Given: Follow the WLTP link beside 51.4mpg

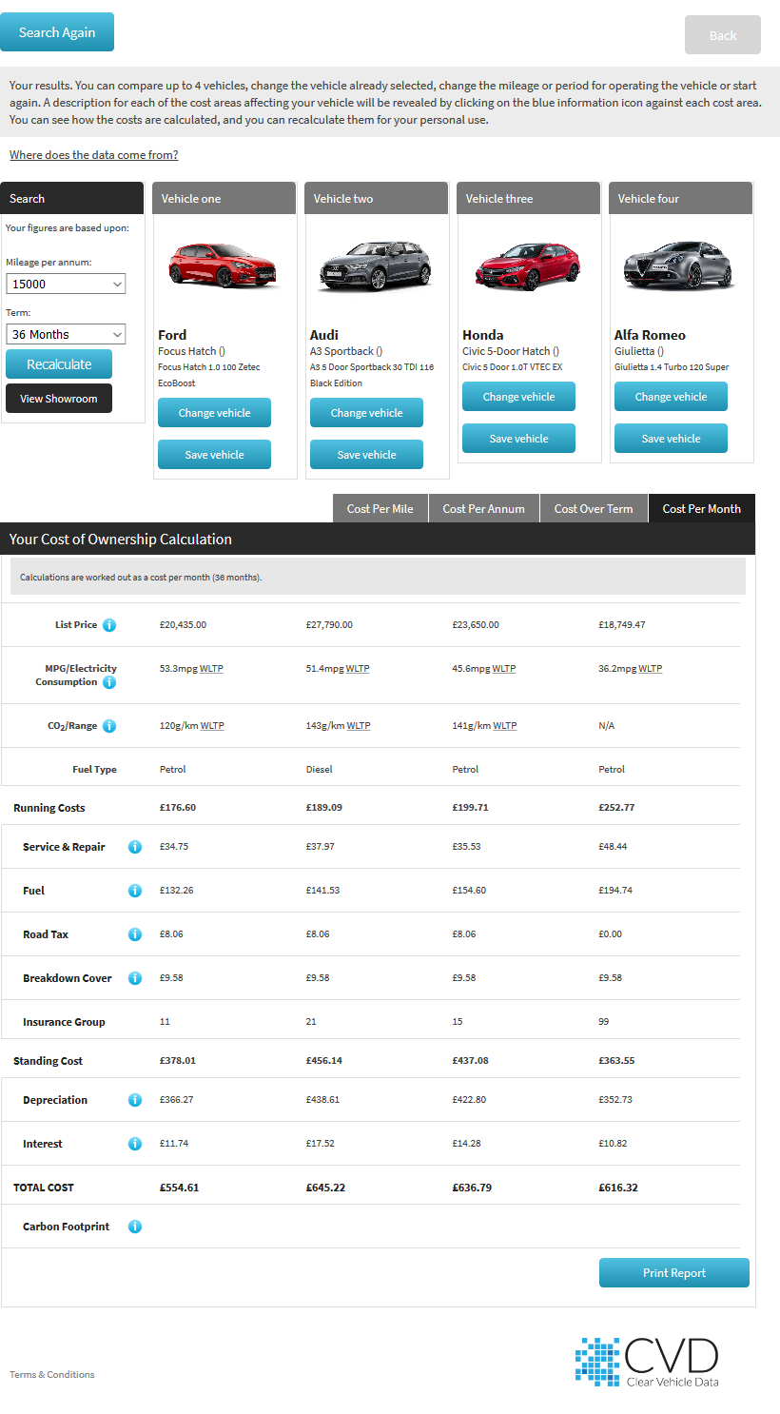Looking at the screenshot, I should pos(358,669).
